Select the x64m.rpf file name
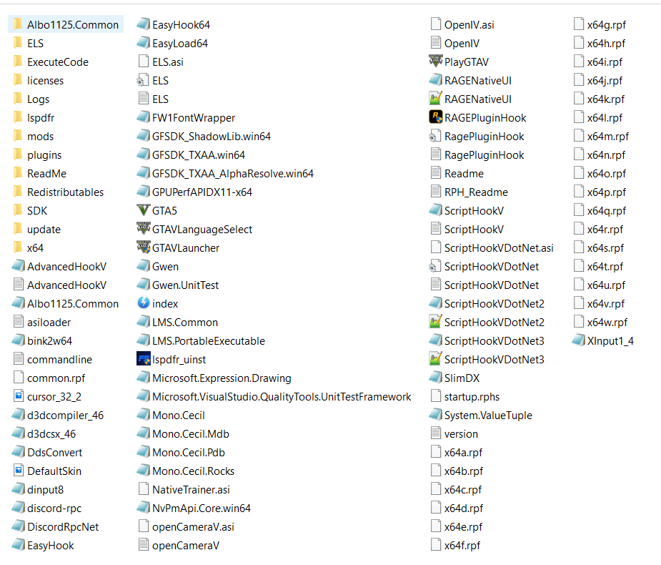Screen dimensions: 661x565 click(x=608, y=137)
